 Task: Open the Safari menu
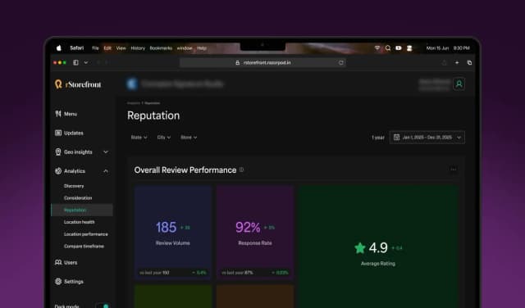click(x=76, y=48)
